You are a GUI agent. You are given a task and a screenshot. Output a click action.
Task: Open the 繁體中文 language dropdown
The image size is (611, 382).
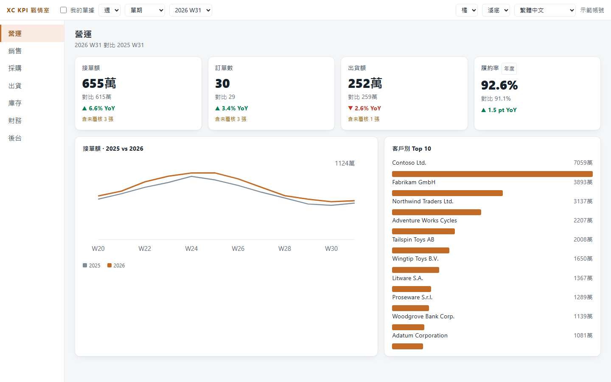[545, 10]
